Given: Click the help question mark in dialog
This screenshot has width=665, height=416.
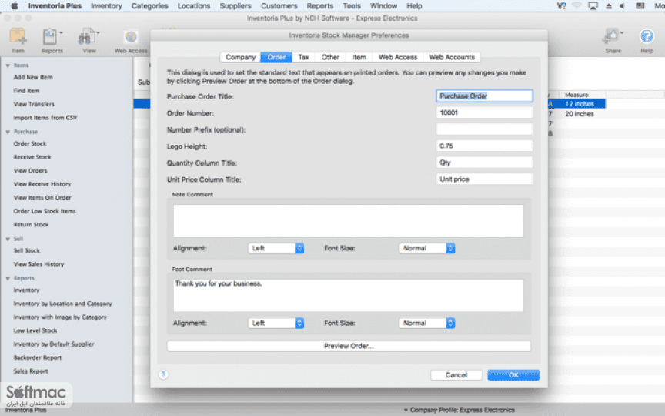Looking at the screenshot, I should tap(163, 374).
